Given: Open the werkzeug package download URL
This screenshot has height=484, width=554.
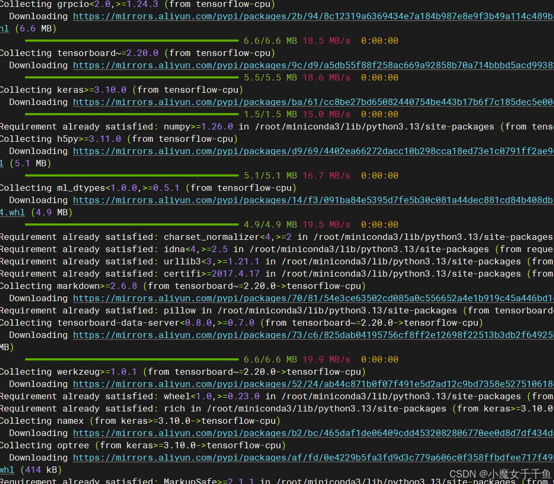Looking at the screenshot, I should 314,384.
